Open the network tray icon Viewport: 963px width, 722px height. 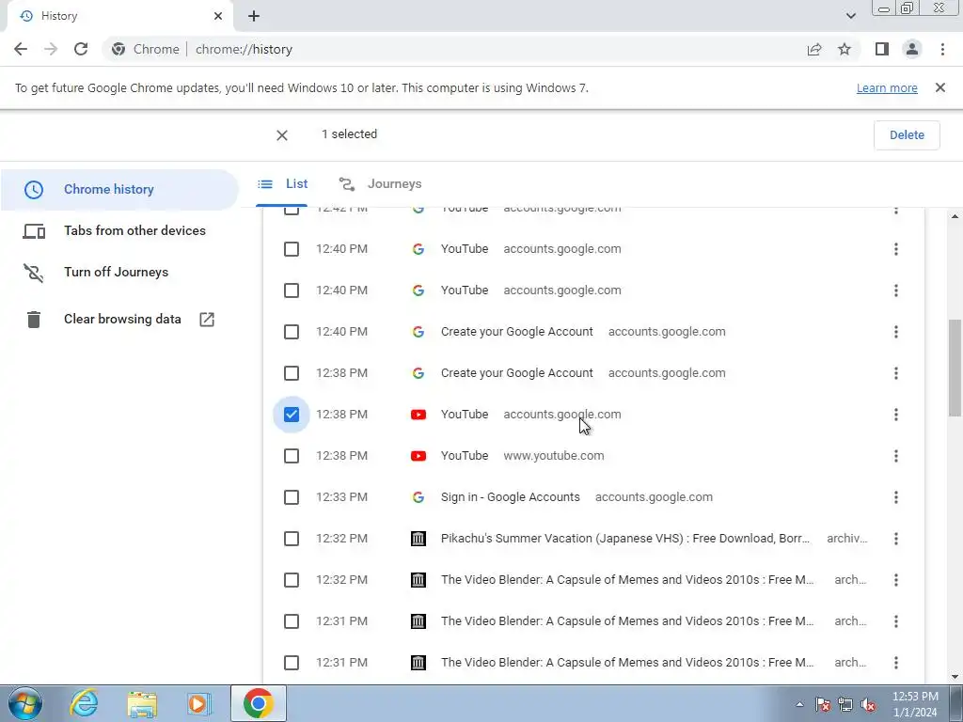coord(845,704)
